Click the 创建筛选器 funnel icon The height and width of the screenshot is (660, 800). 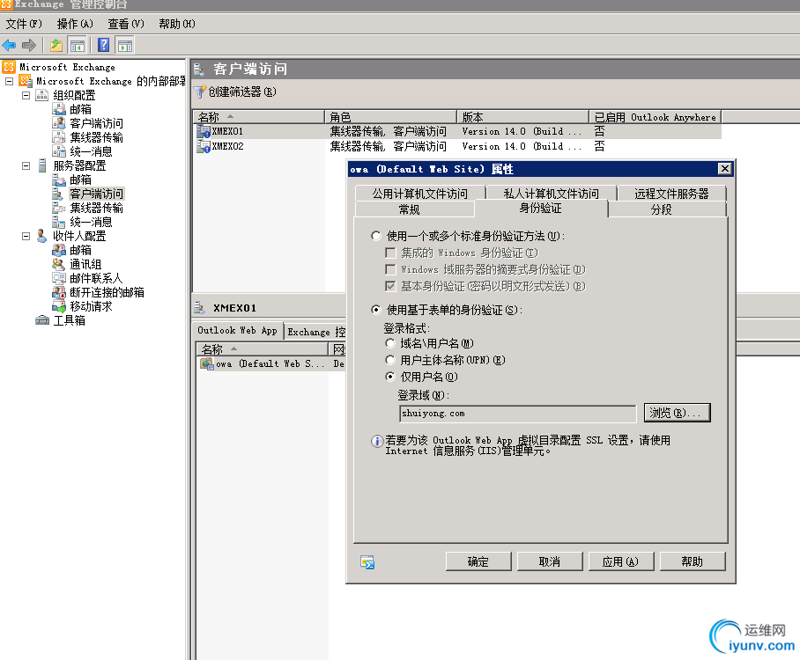click(199, 92)
